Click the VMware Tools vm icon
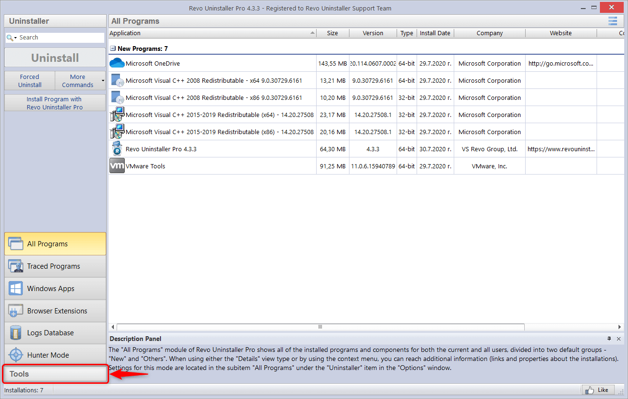Viewport: 628px width, 399px height. [x=117, y=166]
